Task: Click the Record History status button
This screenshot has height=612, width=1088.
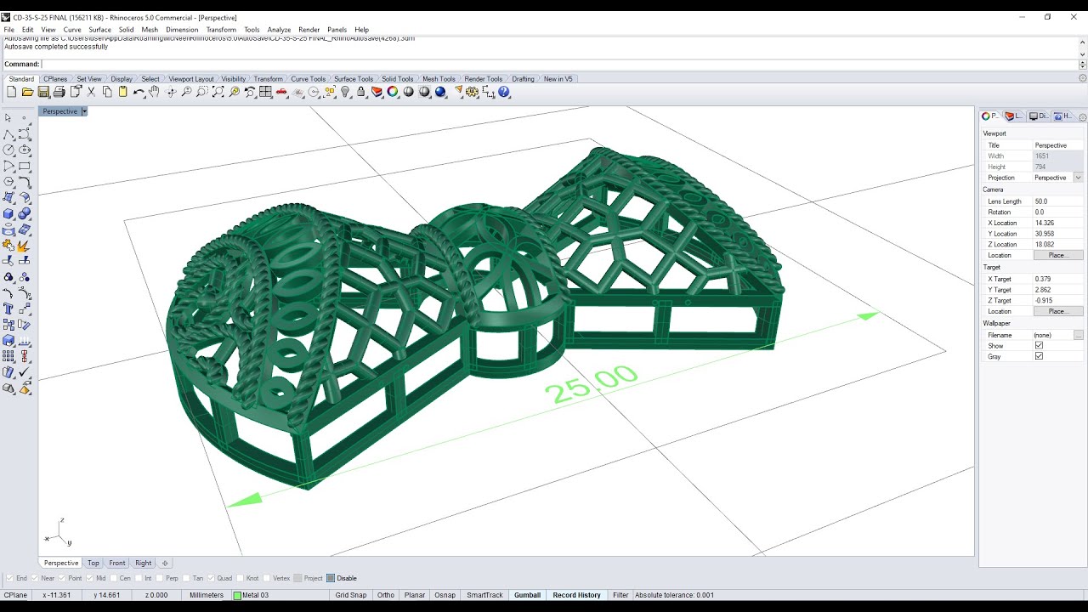Action: click(x=576, y=595)
